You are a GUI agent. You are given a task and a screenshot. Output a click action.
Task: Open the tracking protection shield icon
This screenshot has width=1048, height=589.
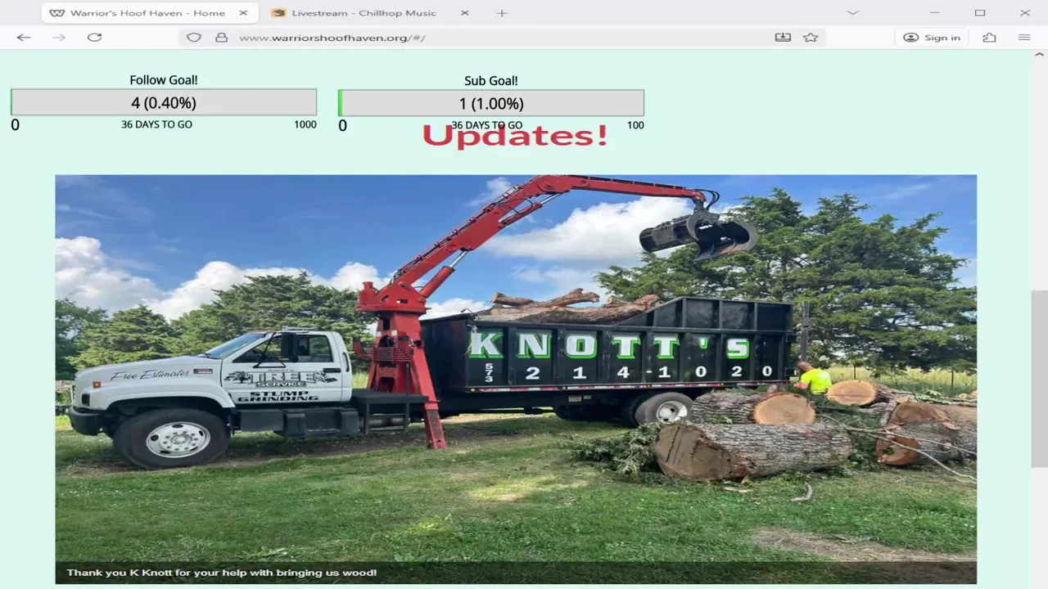(x=194, y=38)
